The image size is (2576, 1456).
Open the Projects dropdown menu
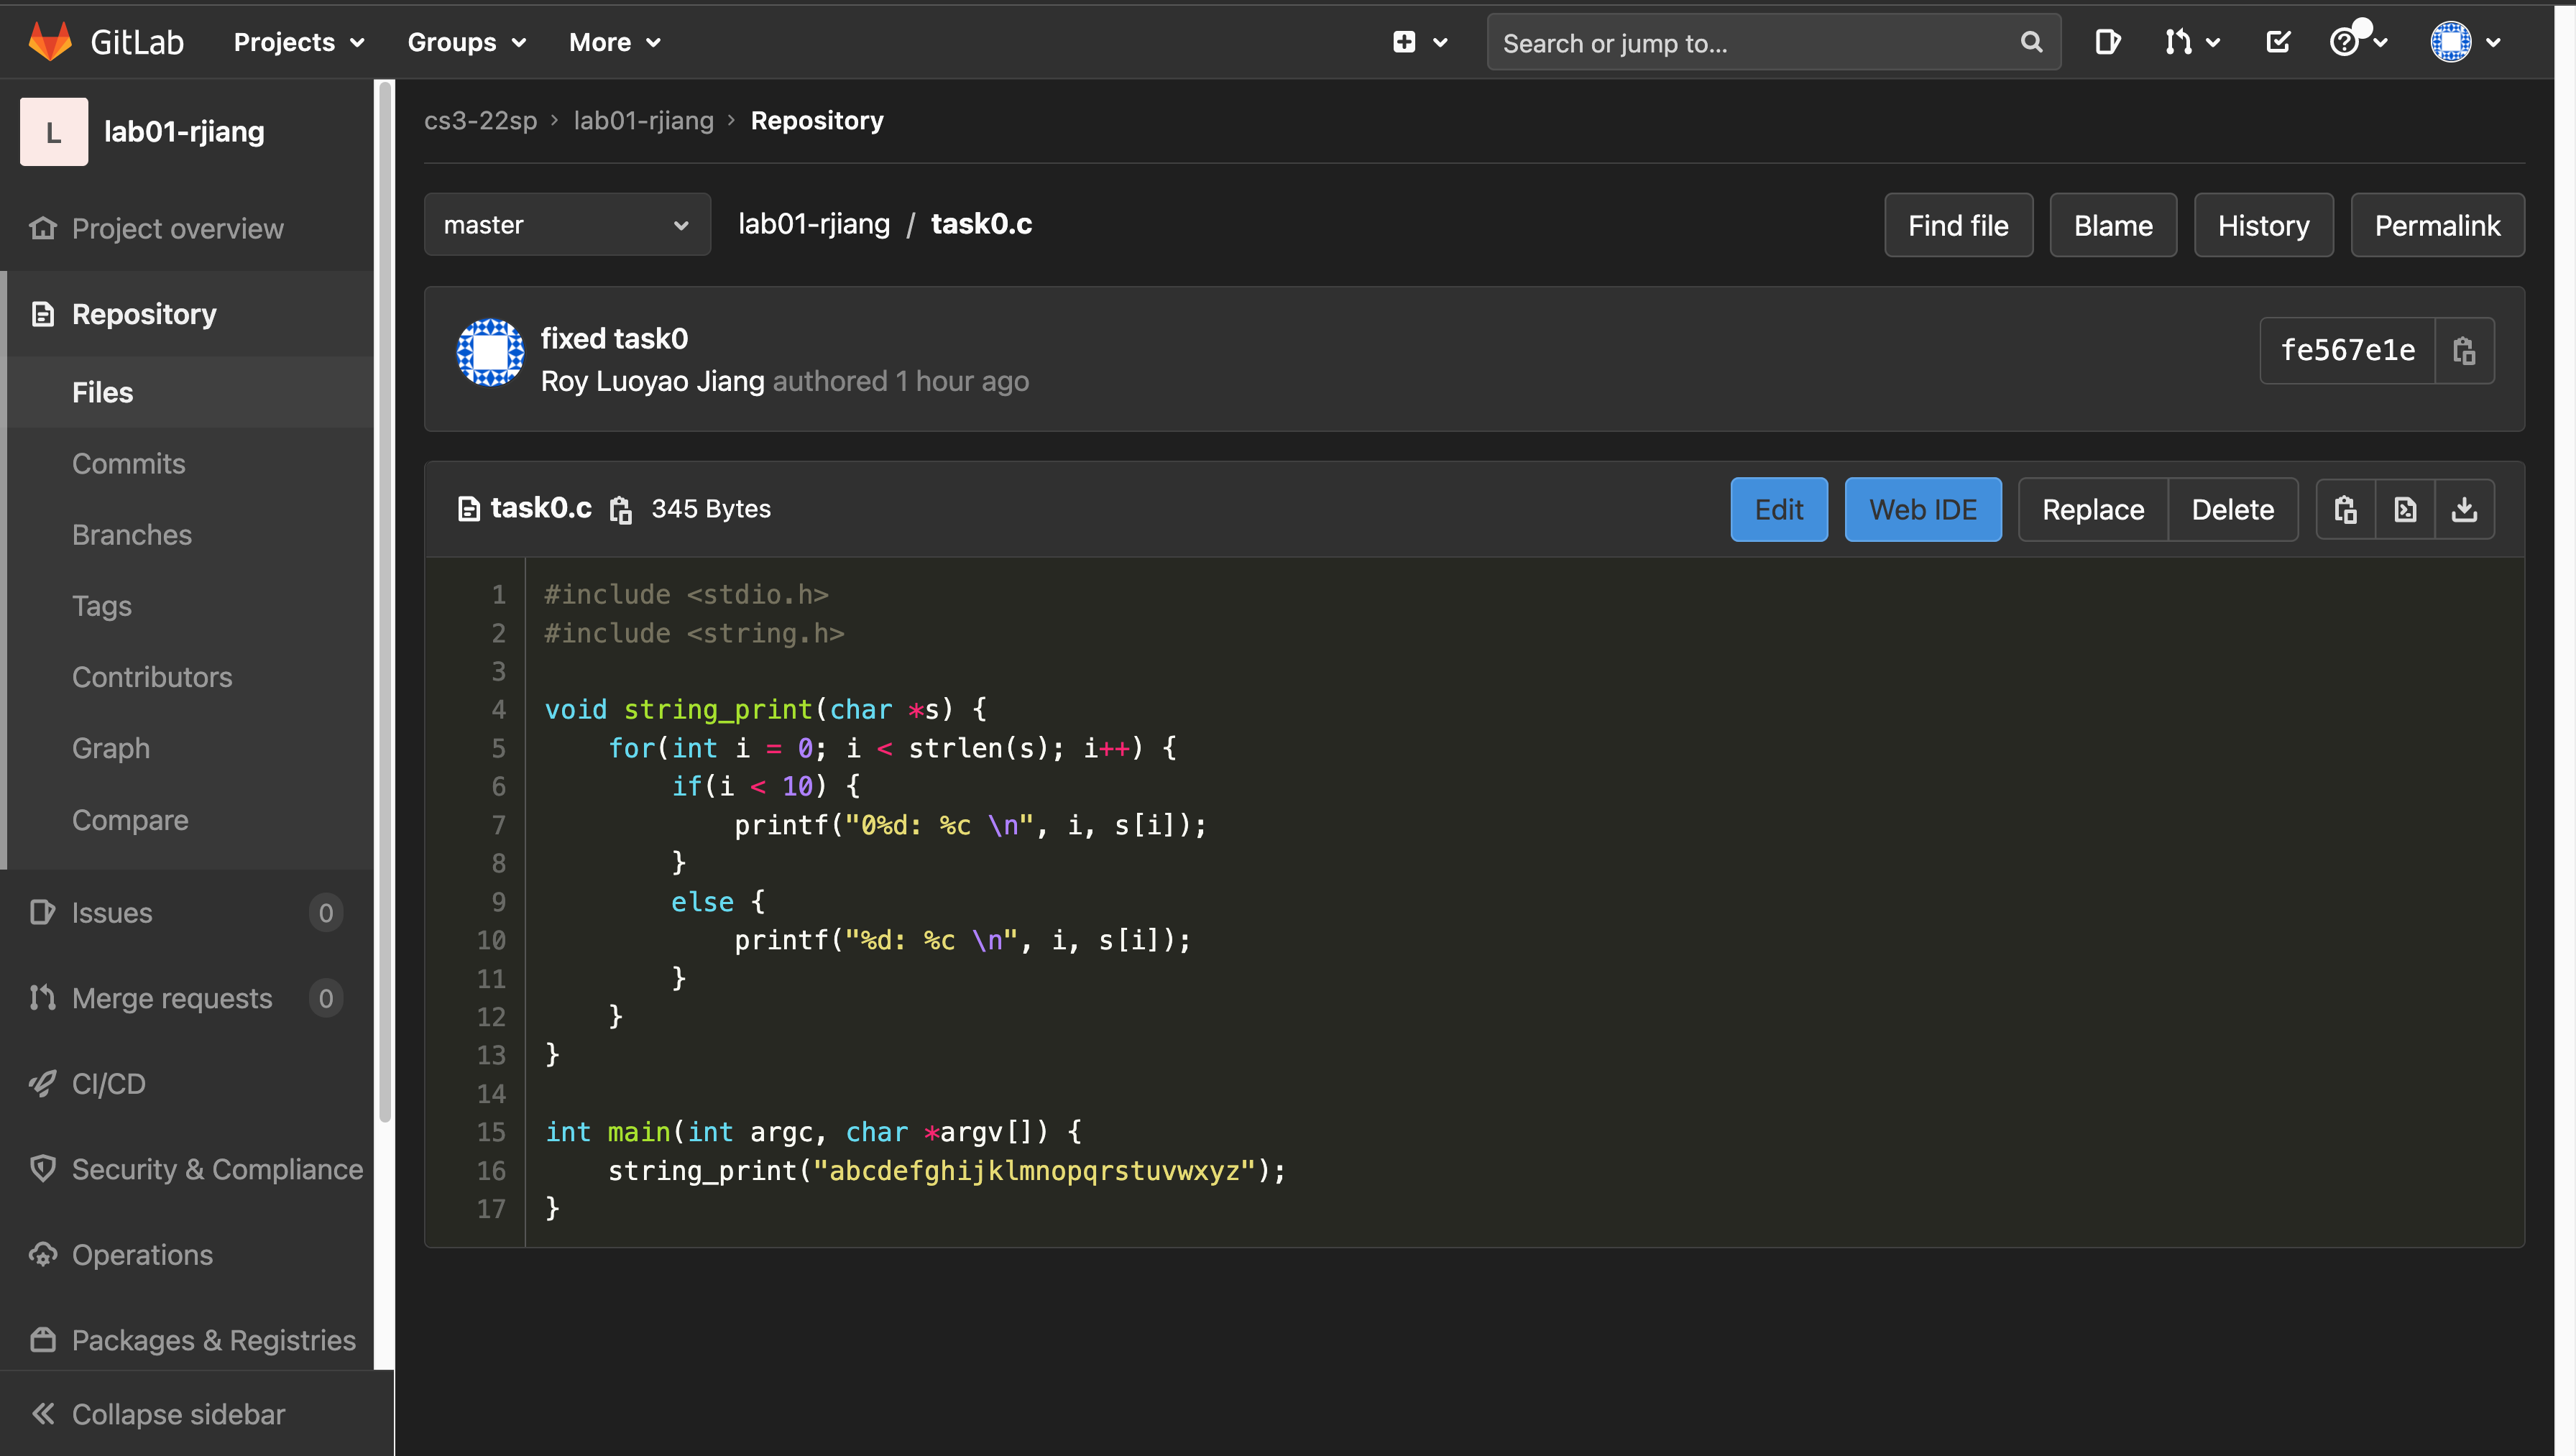point(298,42)
